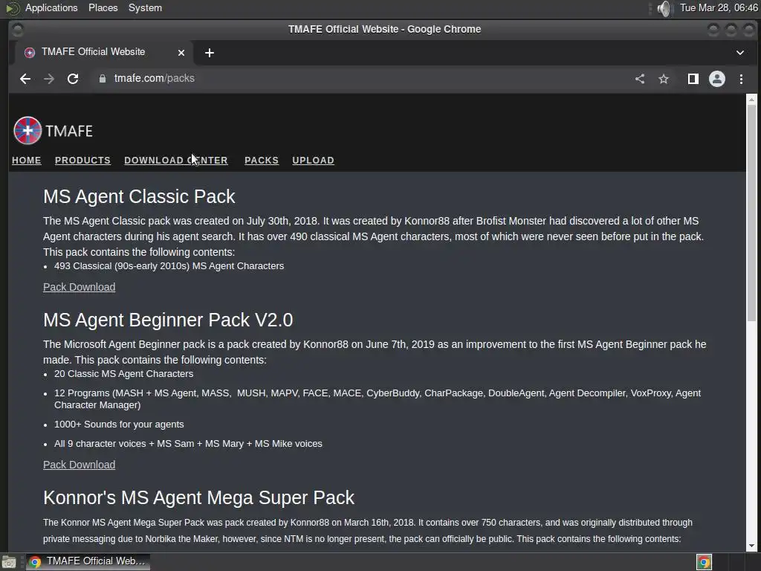761x571 pixels.
Task: Go to the PRODUCTS nav link
Action: click(x=82, y=161)
